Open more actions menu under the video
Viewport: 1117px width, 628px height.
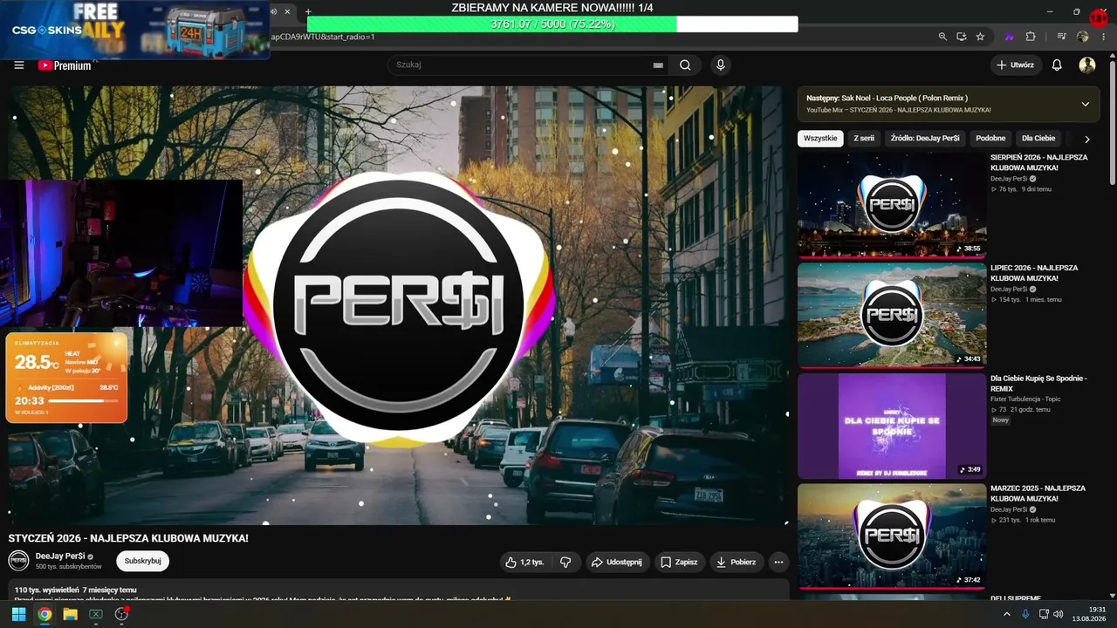pos(779,563)
